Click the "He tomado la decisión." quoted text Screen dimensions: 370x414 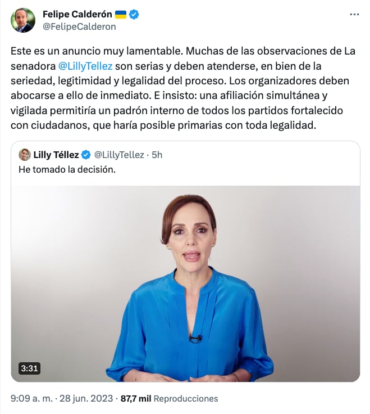click(67, 169)
